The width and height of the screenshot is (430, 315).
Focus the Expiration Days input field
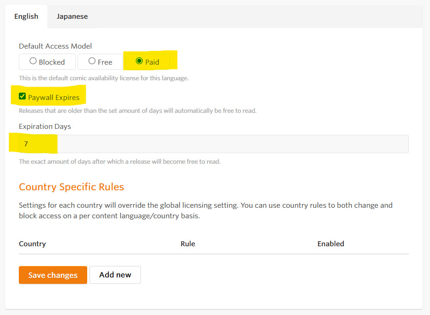(x=214, y=144)
